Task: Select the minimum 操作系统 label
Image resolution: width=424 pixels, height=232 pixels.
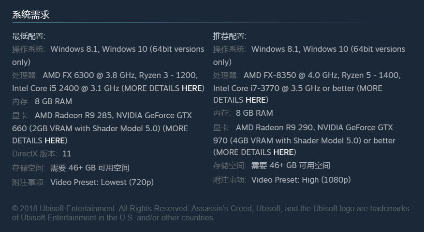Action: [29, 49]
